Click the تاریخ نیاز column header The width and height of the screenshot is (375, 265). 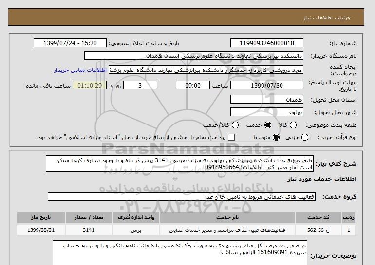pos(41,217)
